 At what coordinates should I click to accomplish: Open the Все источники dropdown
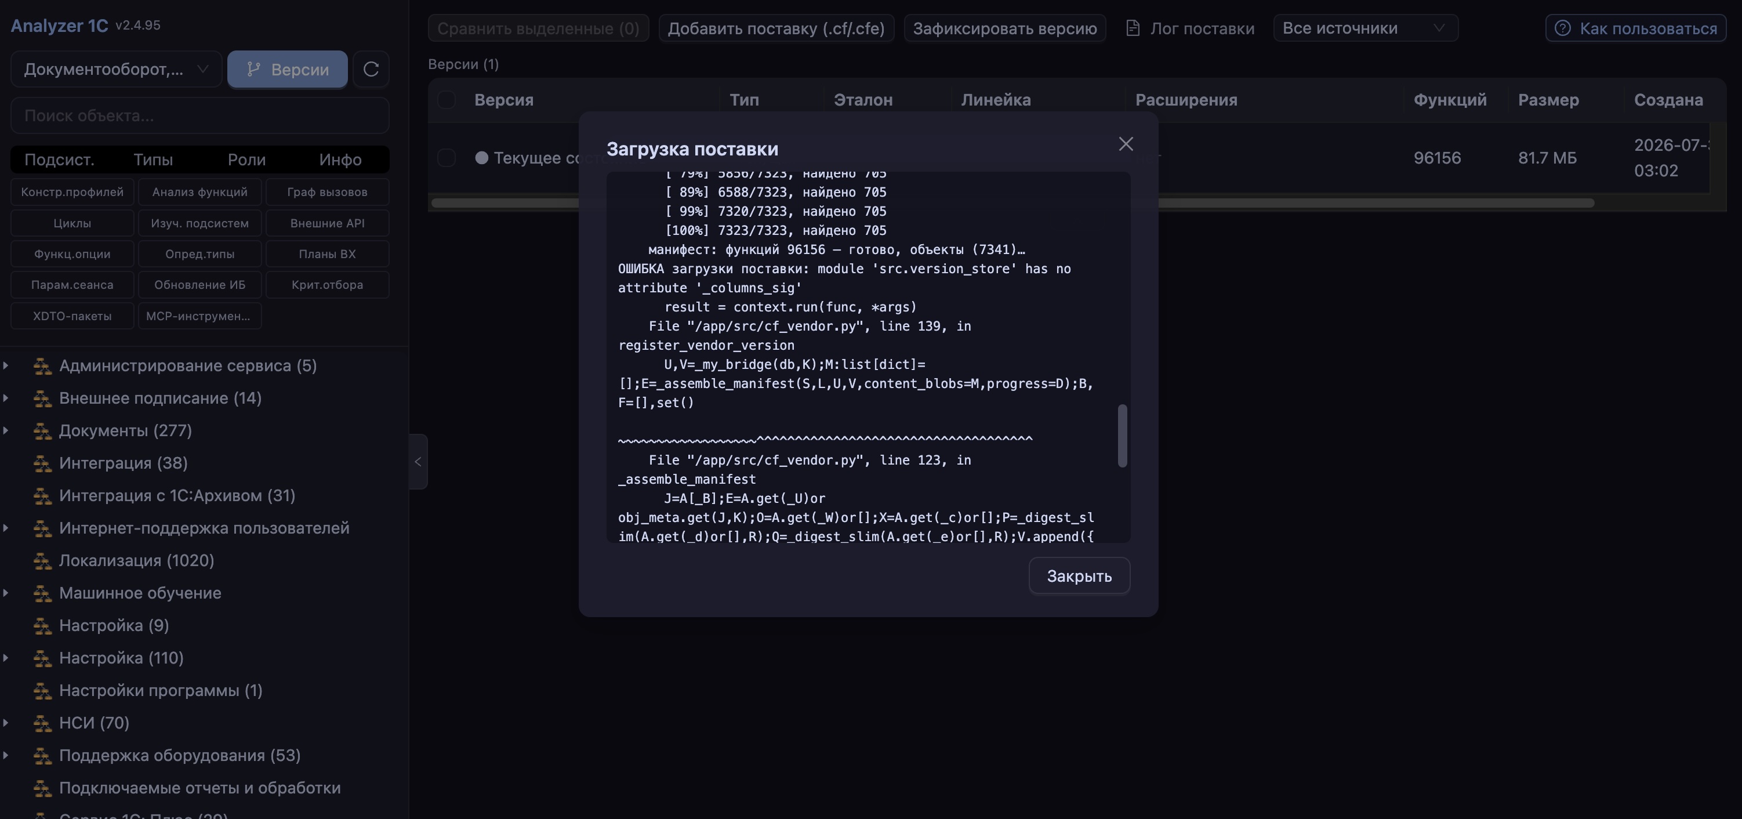coord(1365,28)
